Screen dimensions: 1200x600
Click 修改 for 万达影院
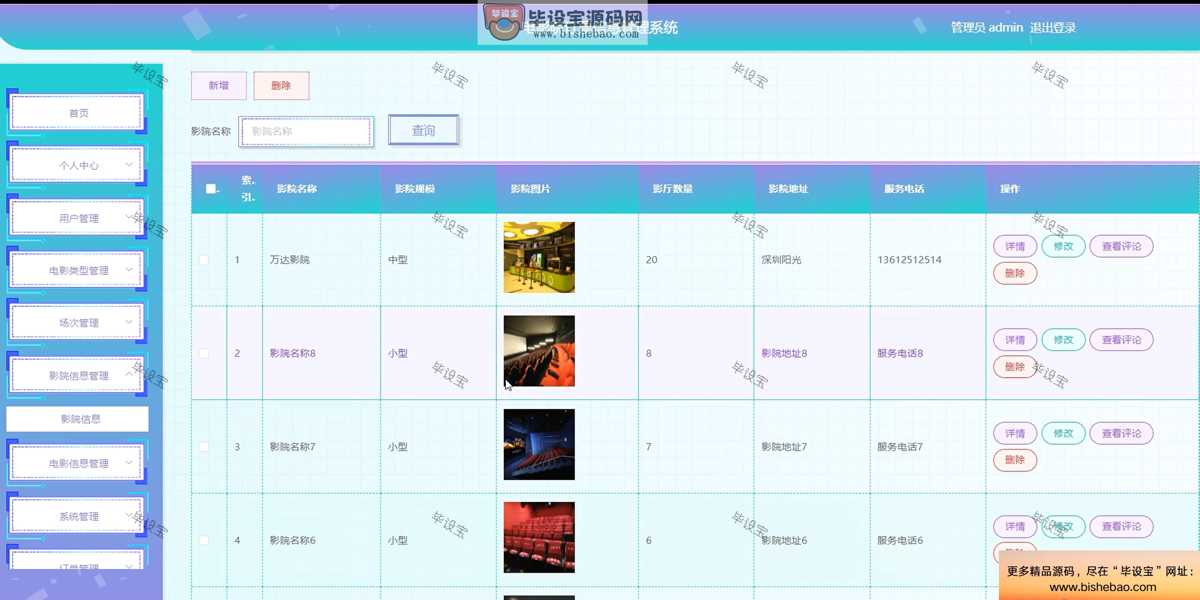[x=1064, y=246]
